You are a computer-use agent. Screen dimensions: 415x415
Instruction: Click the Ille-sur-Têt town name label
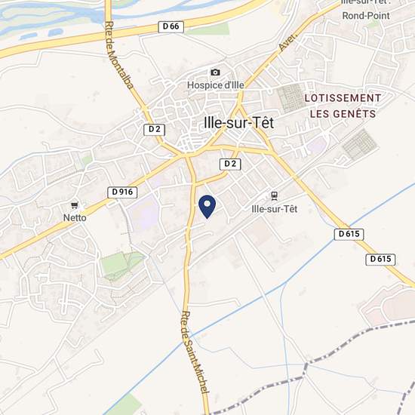coord(238,123)
